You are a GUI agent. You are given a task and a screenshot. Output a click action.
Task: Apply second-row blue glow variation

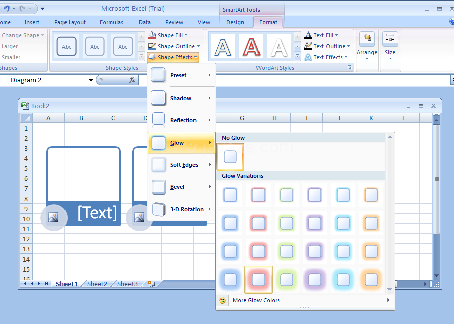(x=230, y=223)
